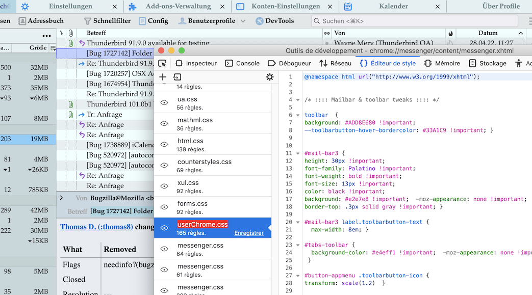Toggle the eye icon for forms.css

pos(164,207)
